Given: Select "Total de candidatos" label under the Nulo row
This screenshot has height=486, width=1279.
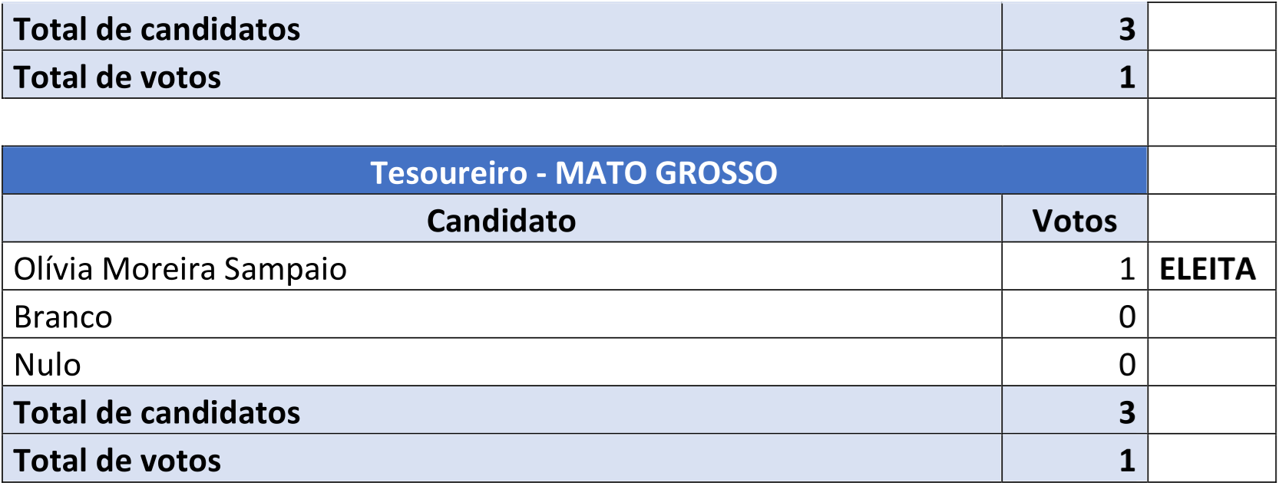Looking at the screenshot, I should [157, 412].
